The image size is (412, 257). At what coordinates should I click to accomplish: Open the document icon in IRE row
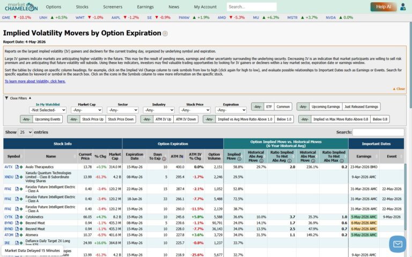(x=17, y=243)
